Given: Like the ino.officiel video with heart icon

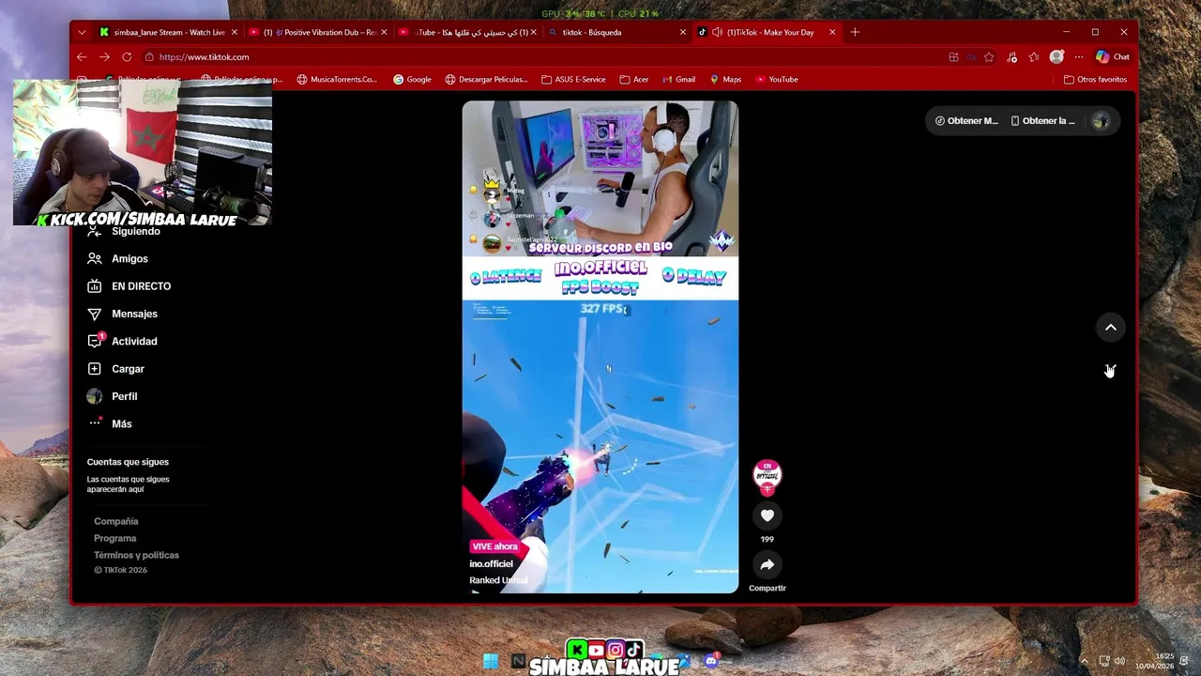Looking at the screenshot, I should 767,515.
